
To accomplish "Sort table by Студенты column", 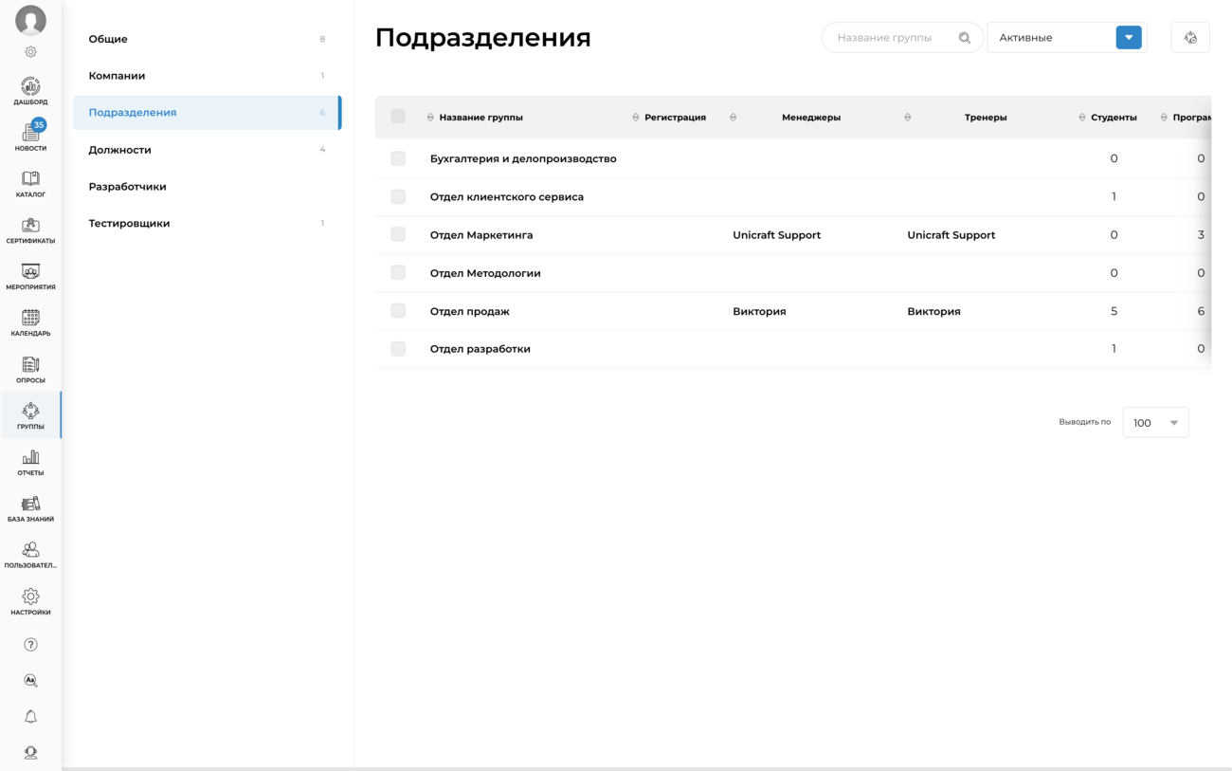I will (x=1108, y=118).
